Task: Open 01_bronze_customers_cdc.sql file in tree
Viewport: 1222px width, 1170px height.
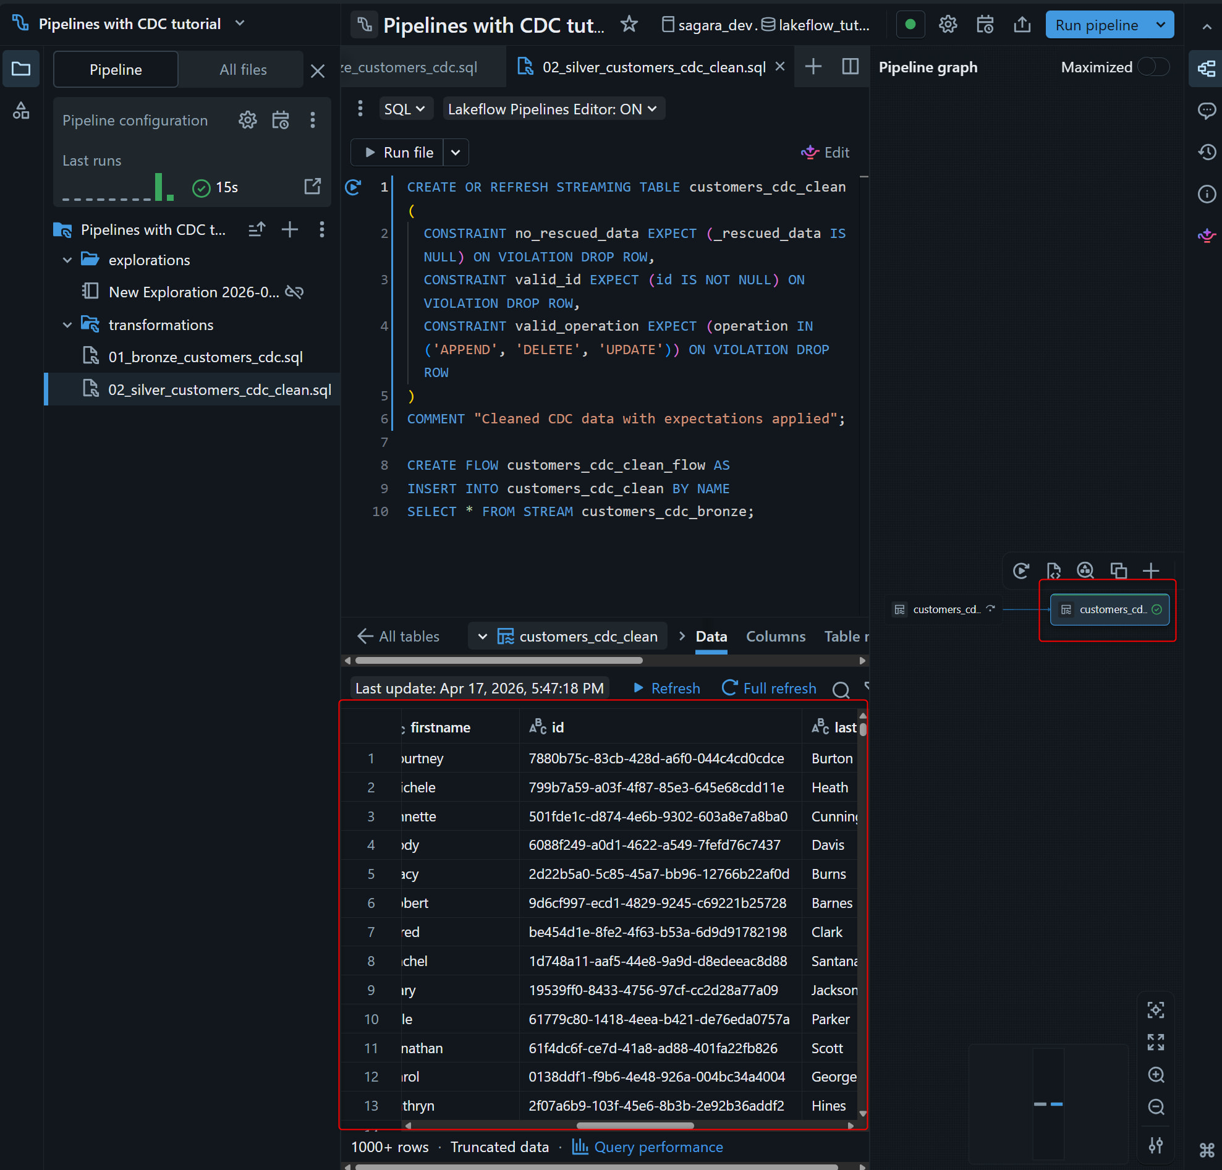Action: click(x=205, y=357)
